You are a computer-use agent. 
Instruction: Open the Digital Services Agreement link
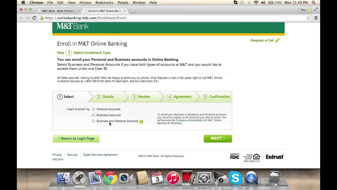click(100, 155)
